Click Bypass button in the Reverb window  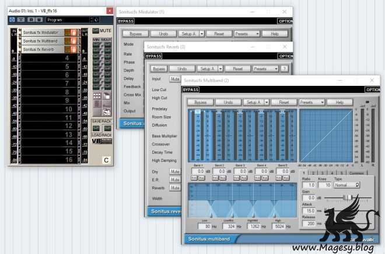pyautogui.click(x=159, y=69)
